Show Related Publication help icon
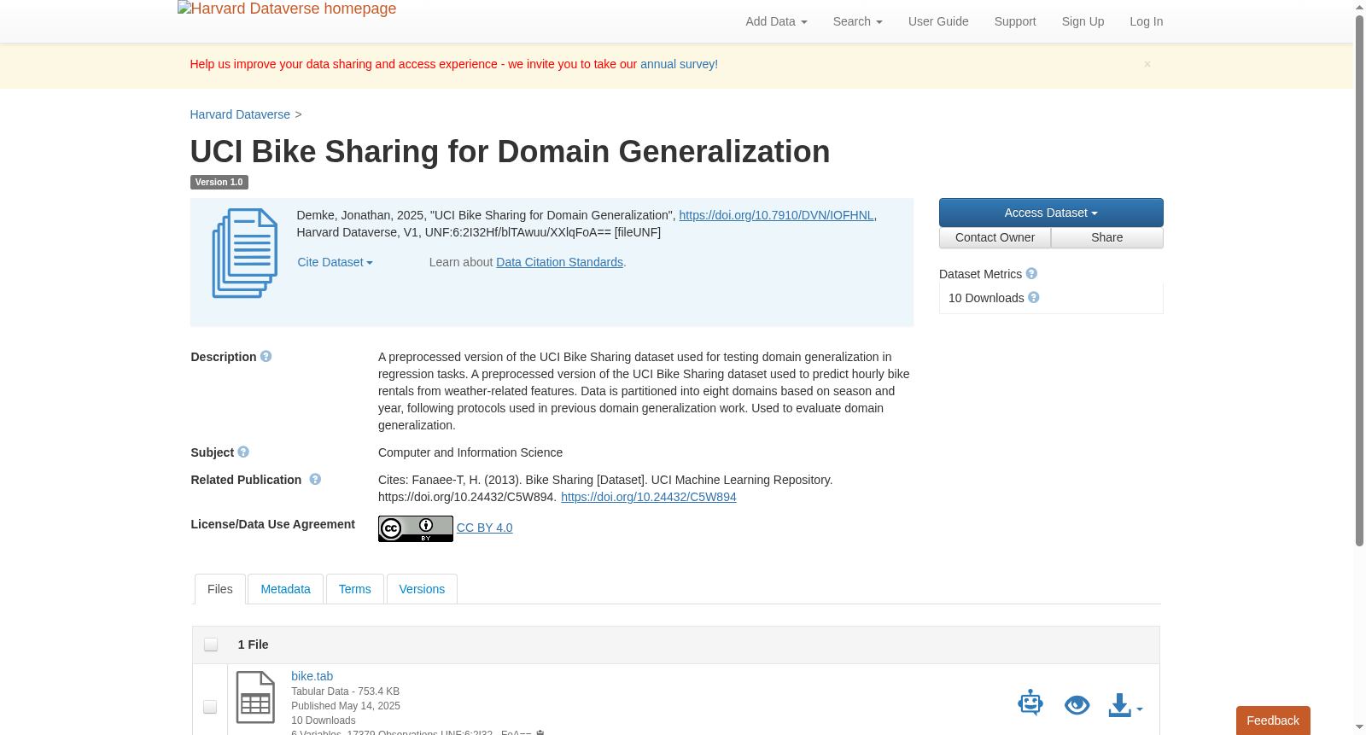 (315, 480)
